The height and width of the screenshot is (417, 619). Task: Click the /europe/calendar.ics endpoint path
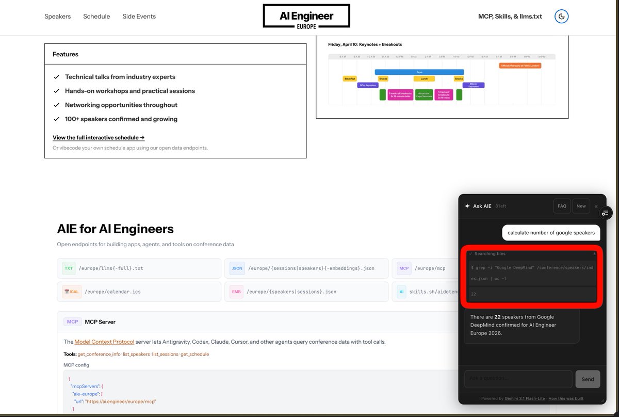click(112, 292)
